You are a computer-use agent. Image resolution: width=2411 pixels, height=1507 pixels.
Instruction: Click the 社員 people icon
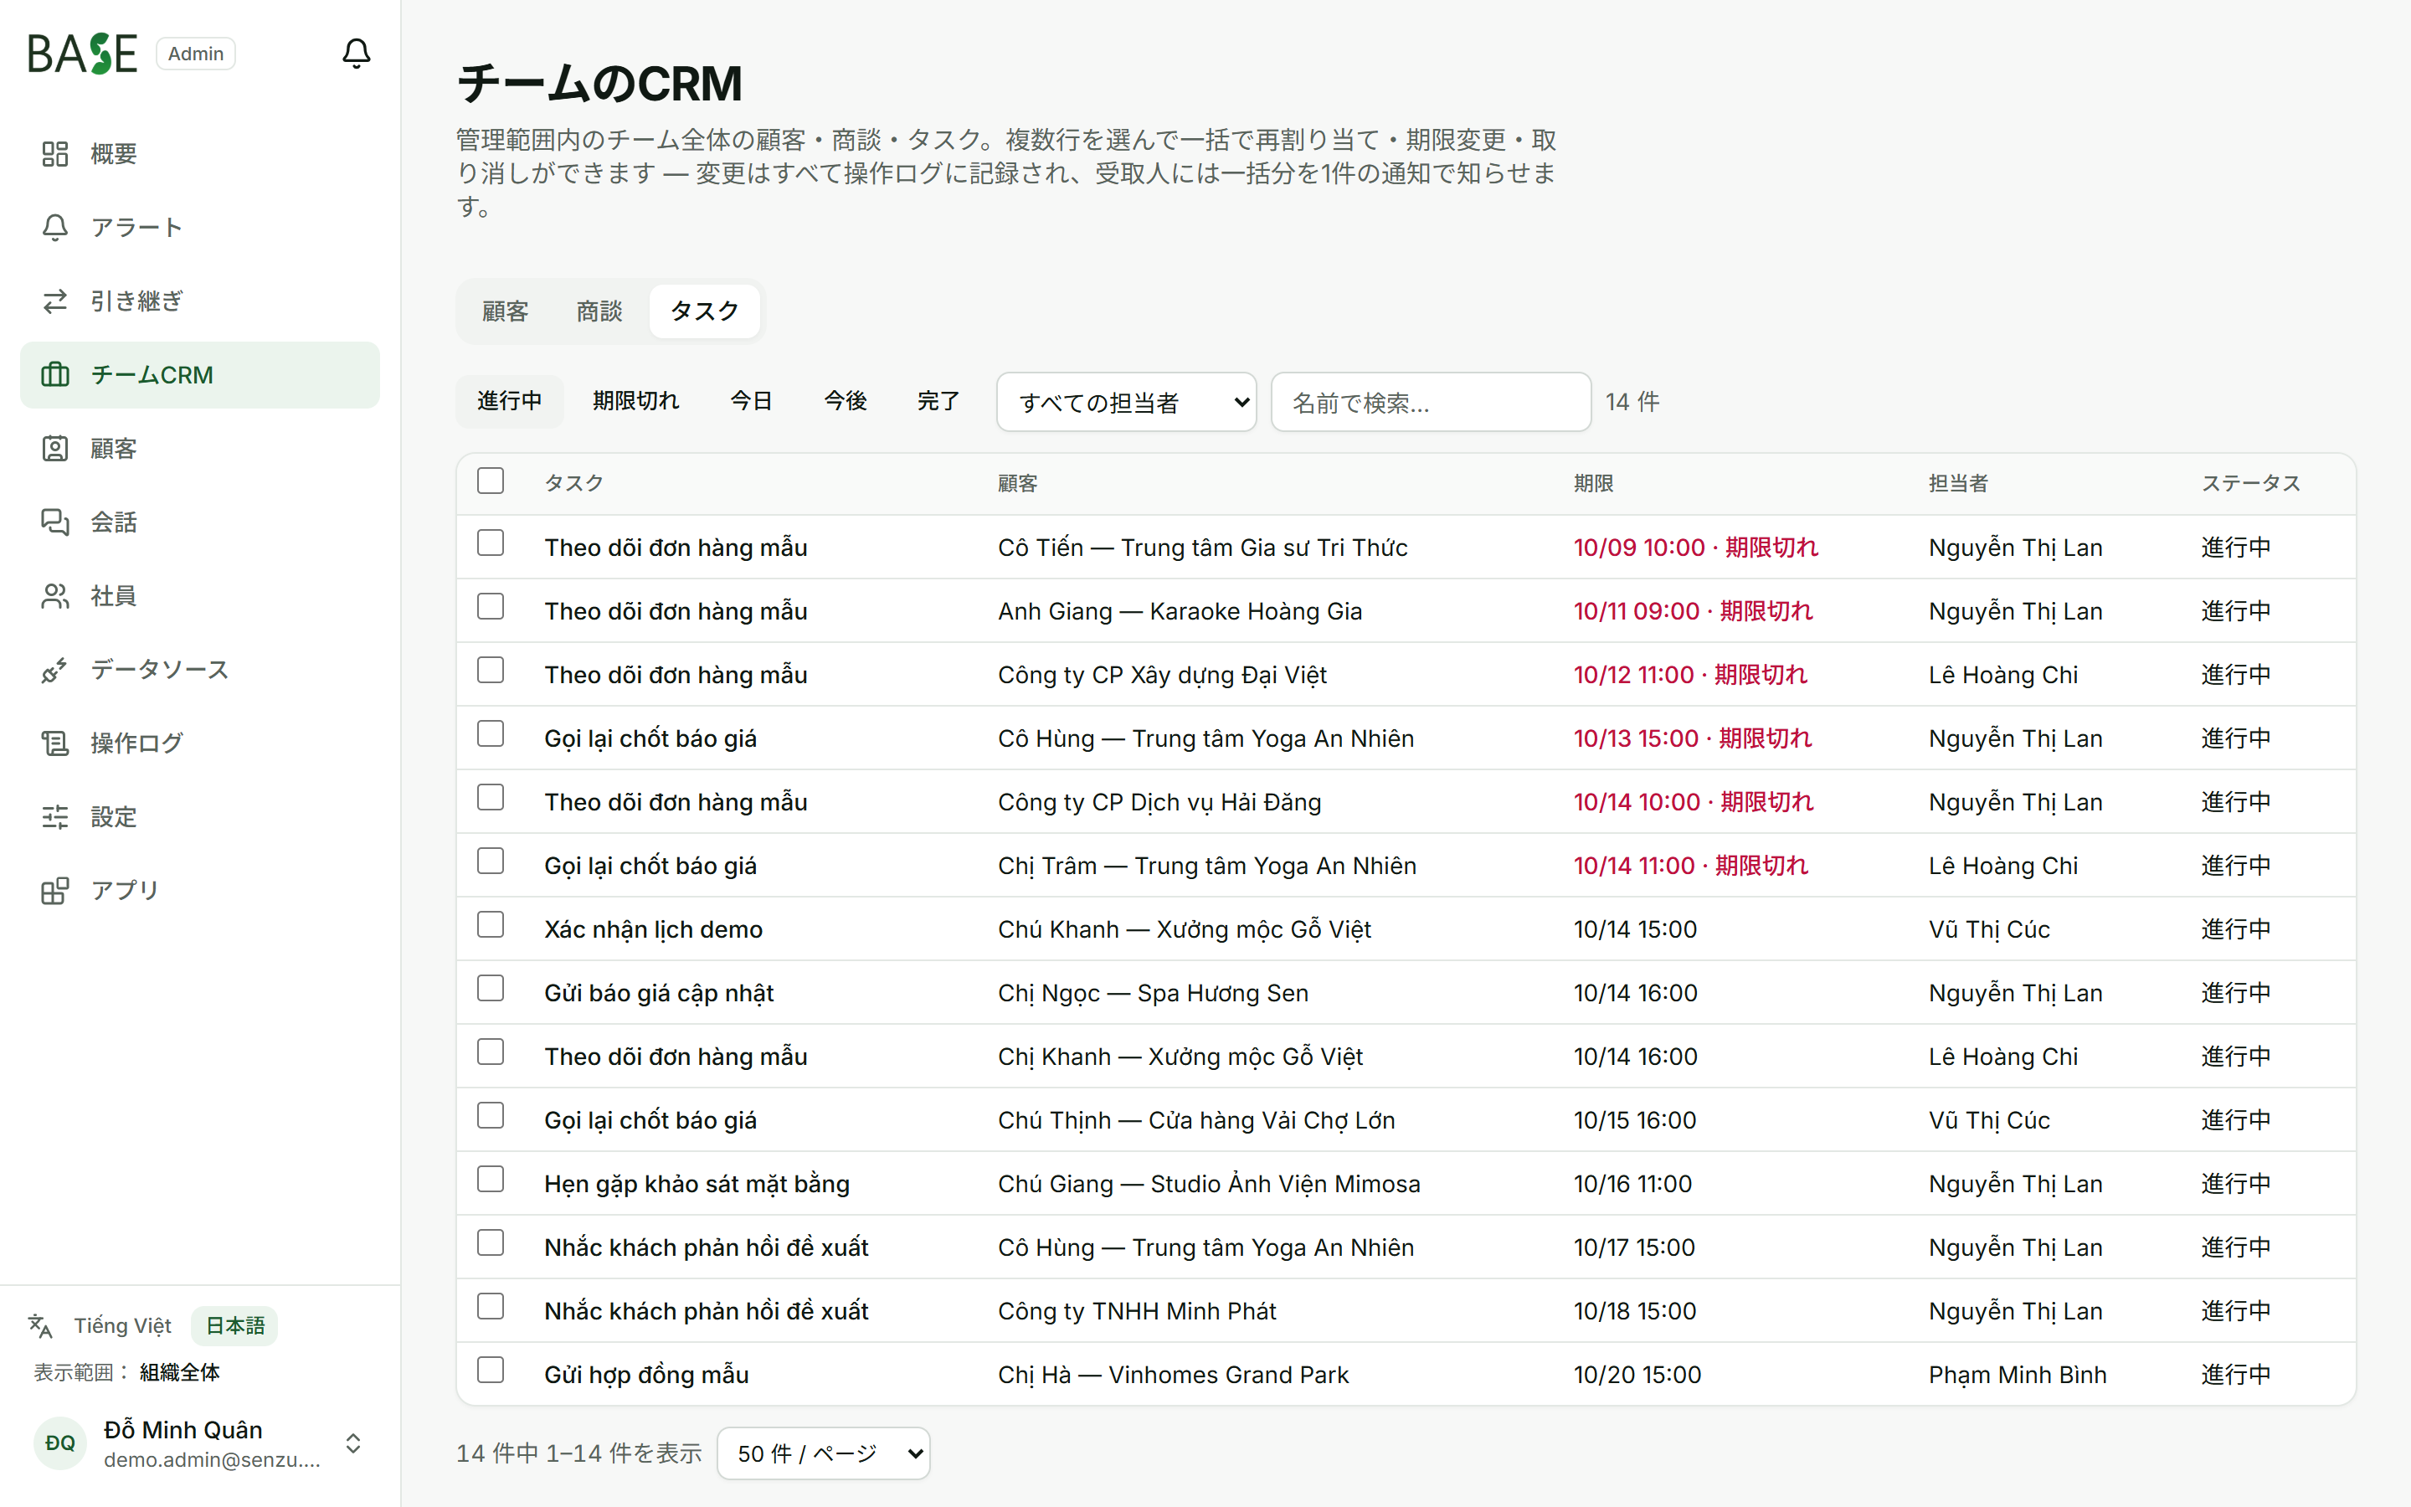click(x=54, y=596)
